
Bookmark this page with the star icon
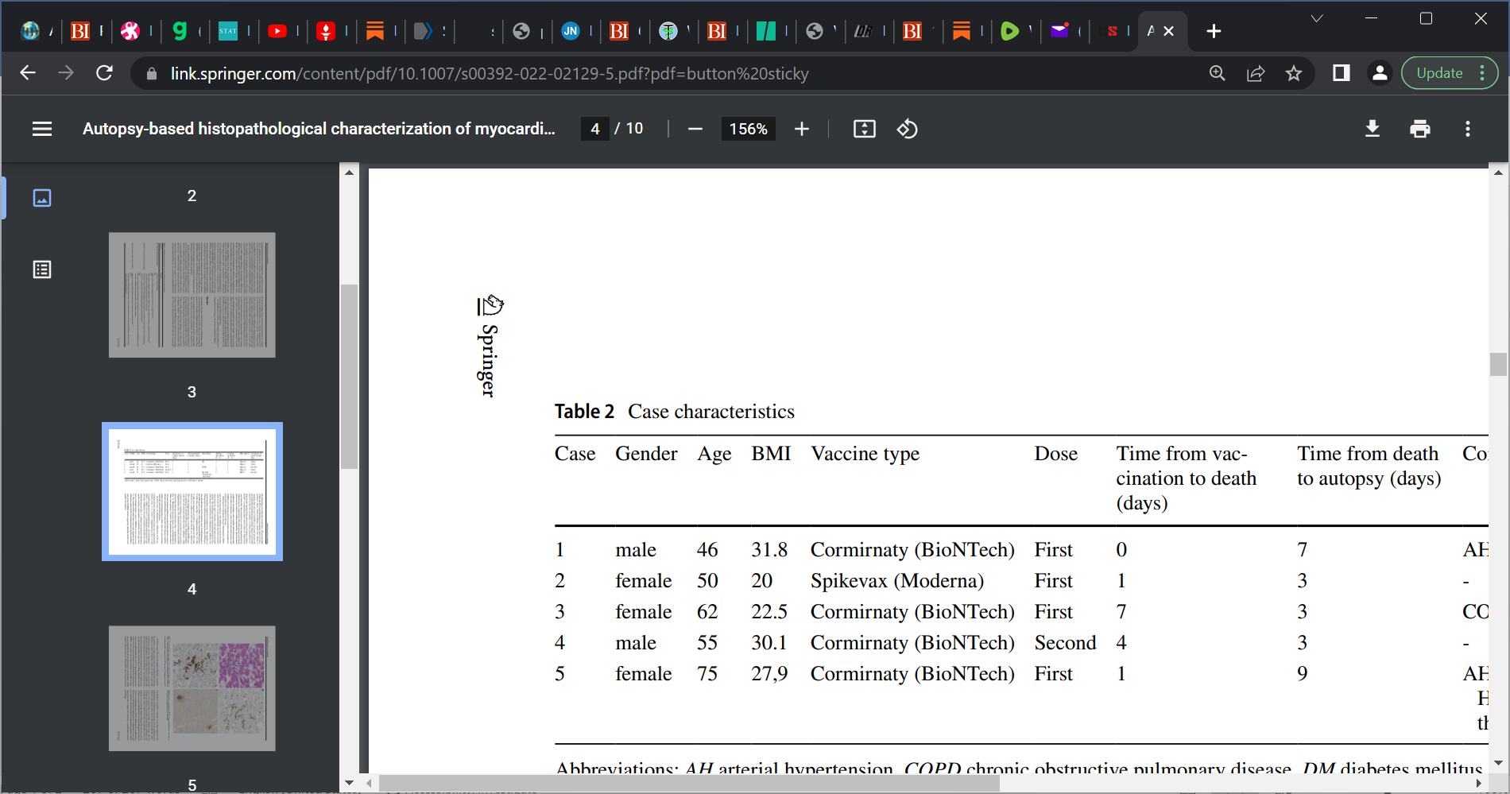tap(1294, 73)
